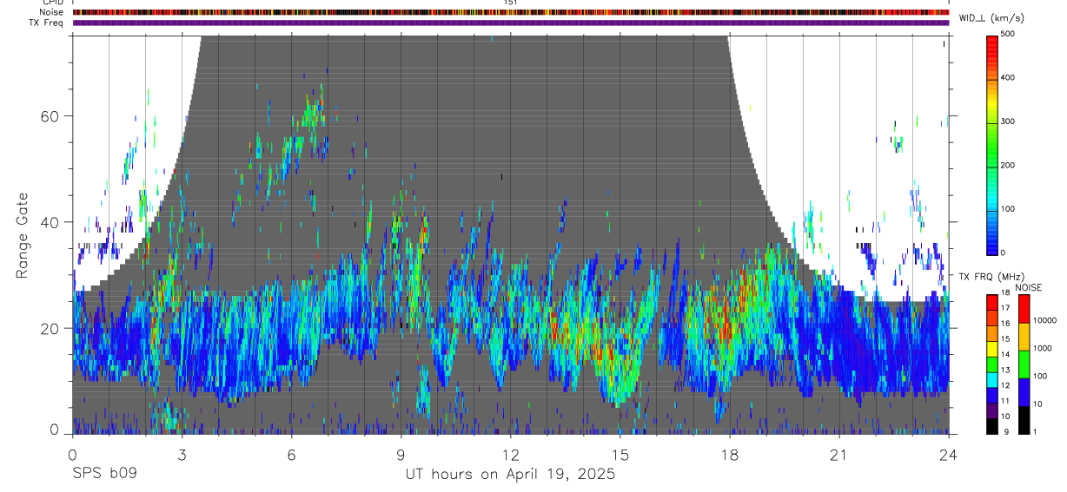Click the 21 tick on UT hours axis
Image resolution: width=1067 pixels, height=492 pixels.
click(x=839, y=455)
